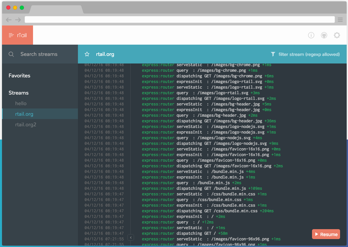The image size is (348, 247).
Task: Click the search magnifier icon
Action: coord(11,54)
